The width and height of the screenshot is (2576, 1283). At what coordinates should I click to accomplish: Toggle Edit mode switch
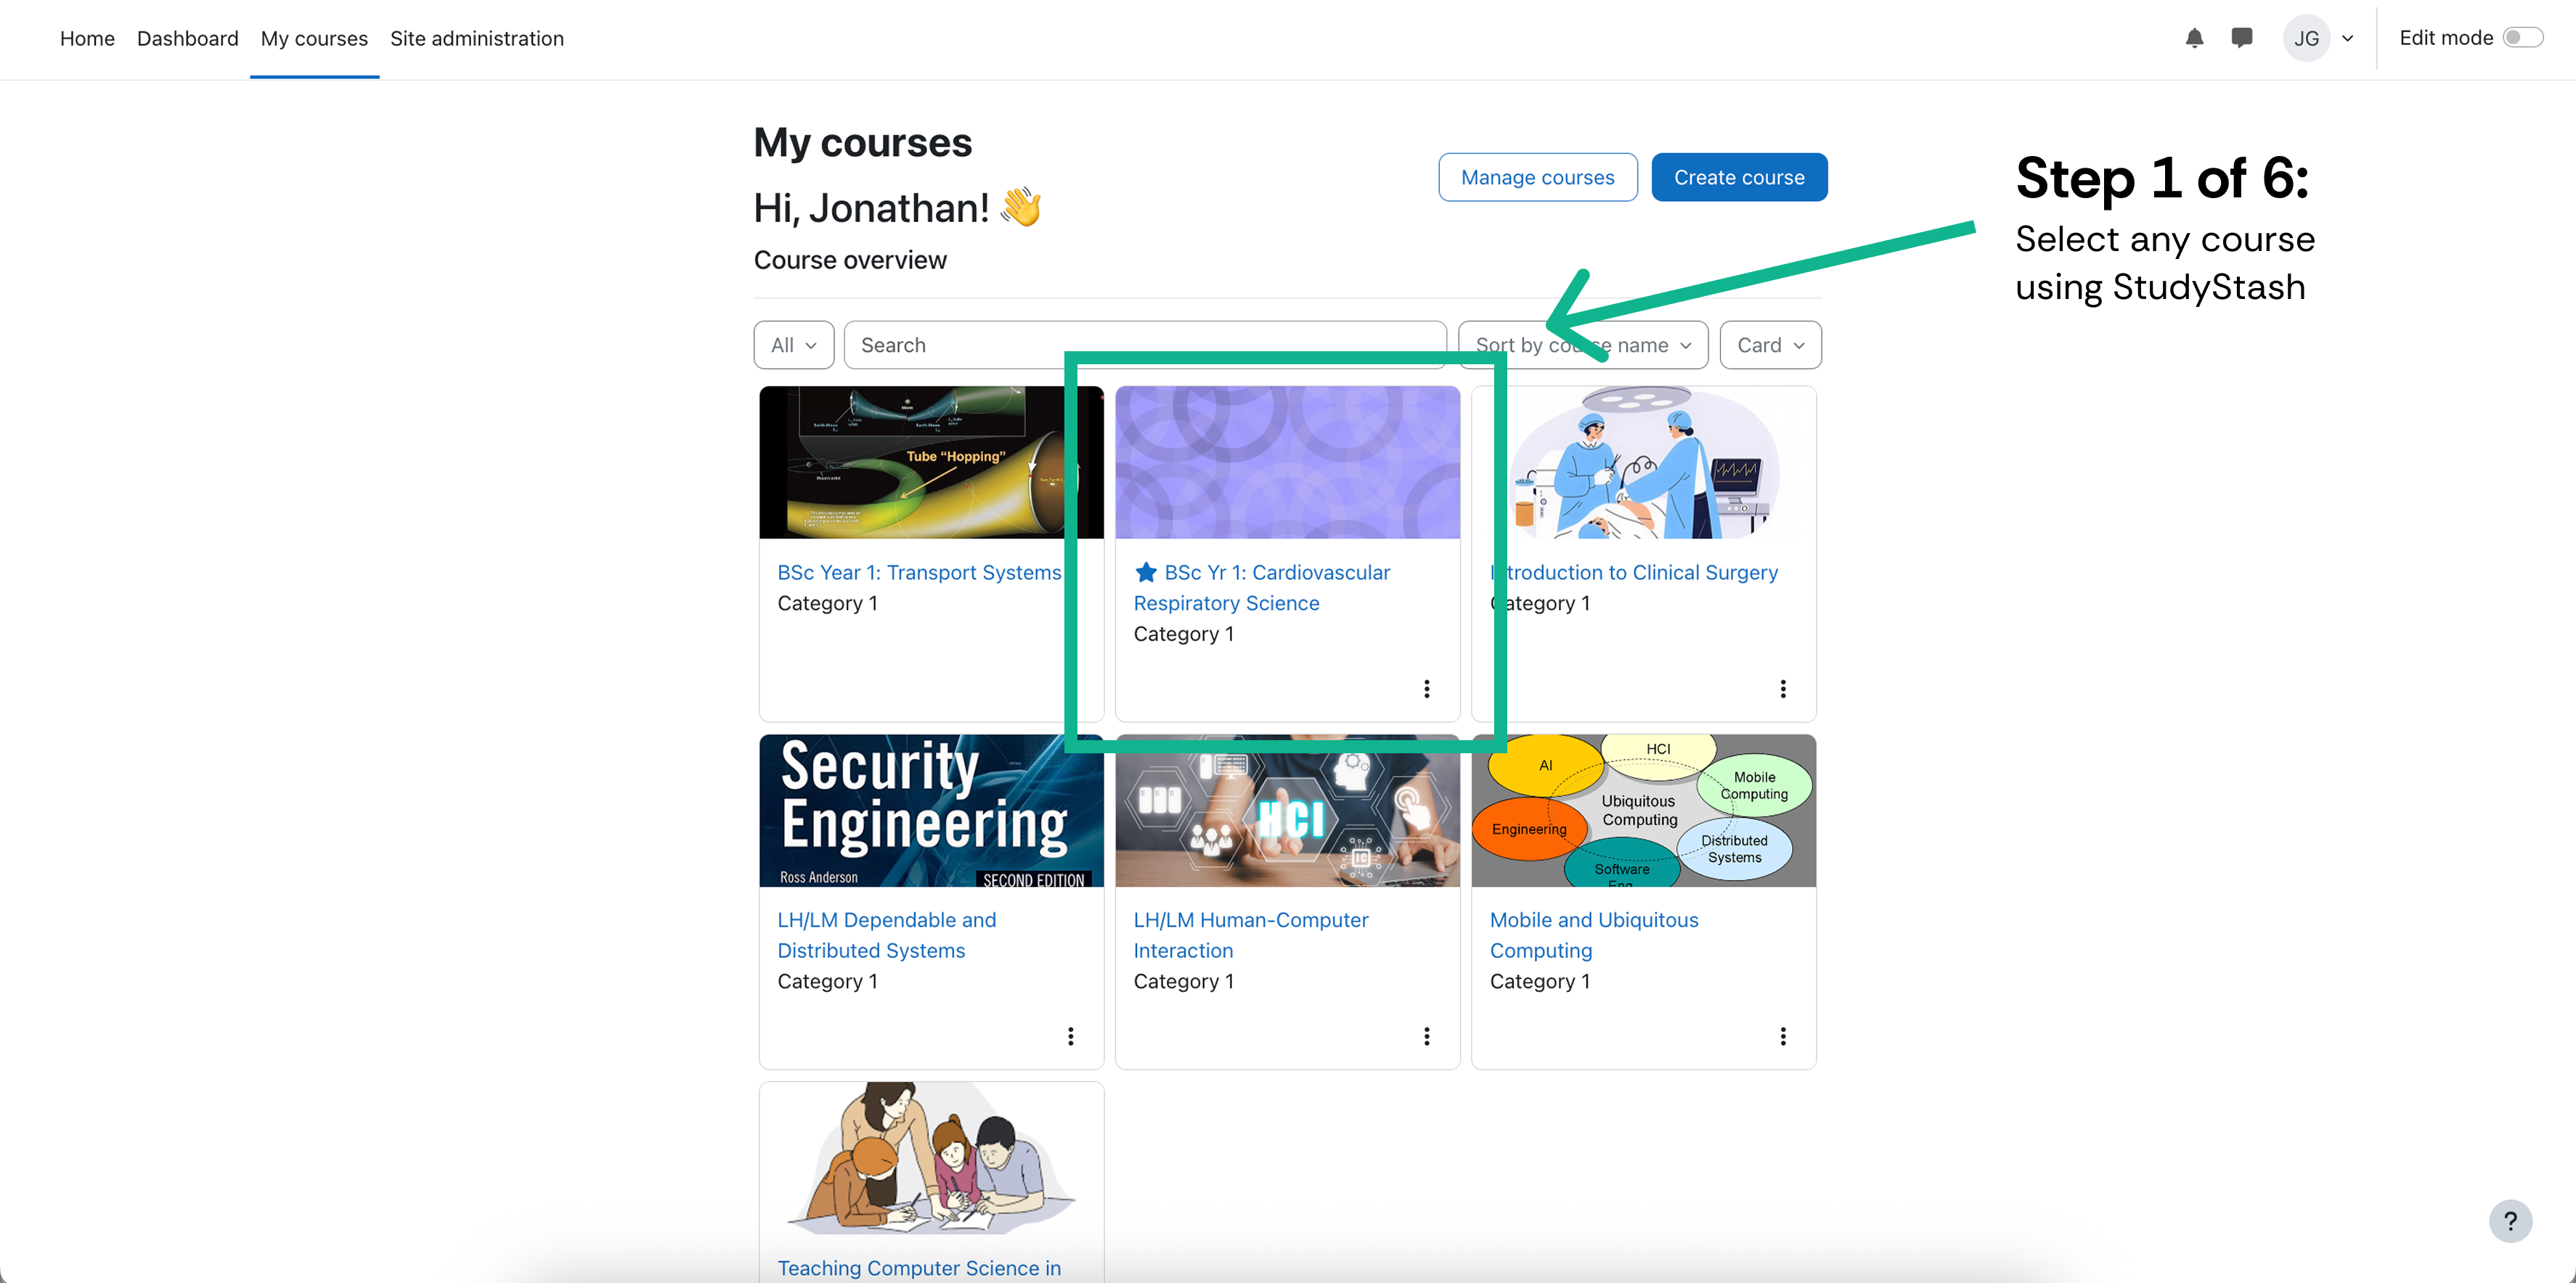tap(2522, 38)
